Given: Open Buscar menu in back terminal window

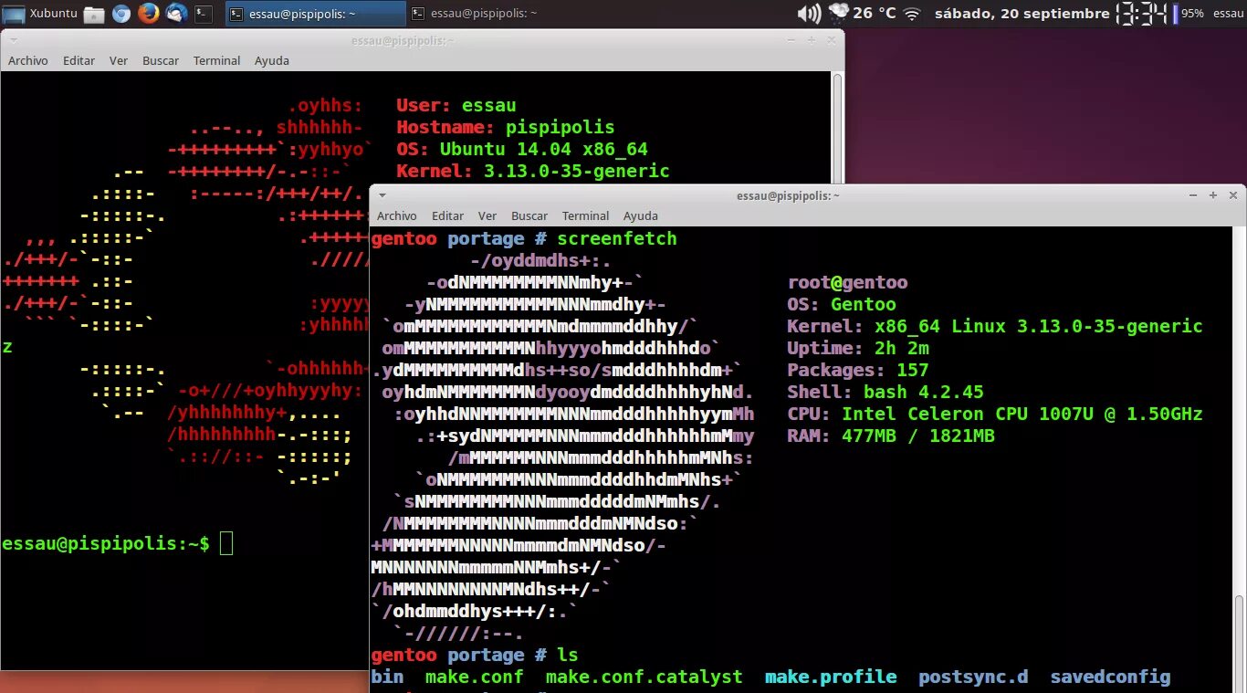Looking at the screenshot, I should pyautogui.click(x=161, y=60).
